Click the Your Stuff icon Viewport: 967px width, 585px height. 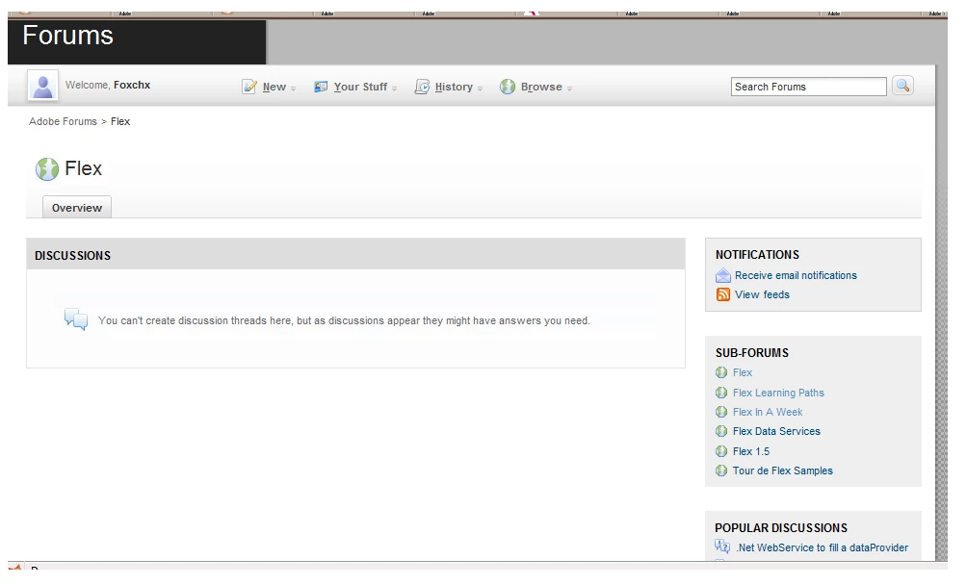point(321,87)
